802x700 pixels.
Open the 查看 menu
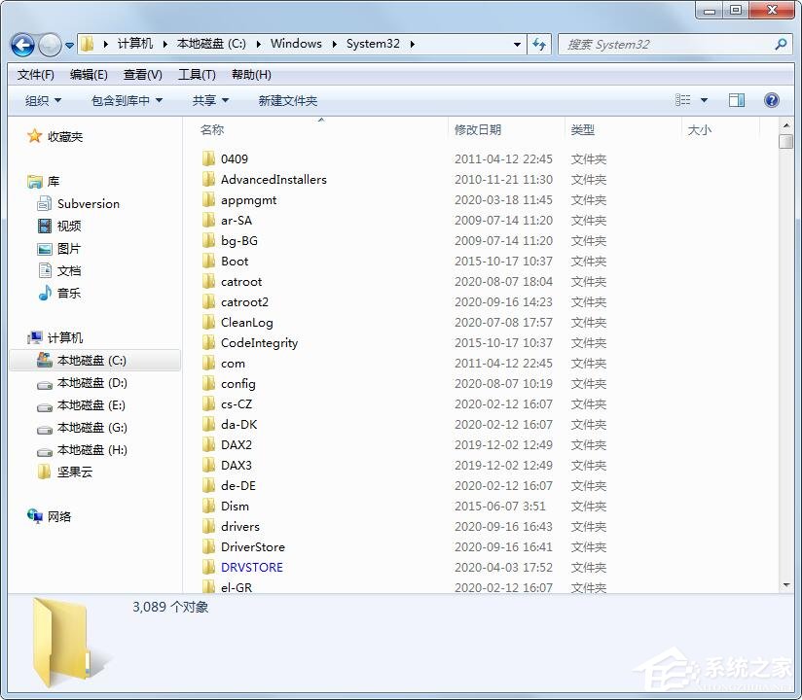pyautogui.click(x=140, y=74)
